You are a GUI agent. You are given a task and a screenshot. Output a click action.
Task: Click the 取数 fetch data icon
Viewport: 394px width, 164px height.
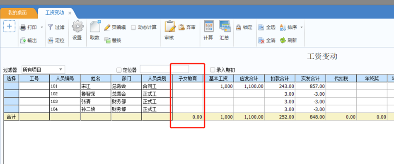tap(95, 27)
